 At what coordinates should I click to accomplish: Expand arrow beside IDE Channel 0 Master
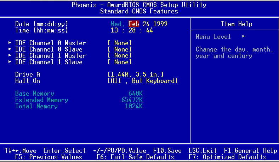(10, 43)
